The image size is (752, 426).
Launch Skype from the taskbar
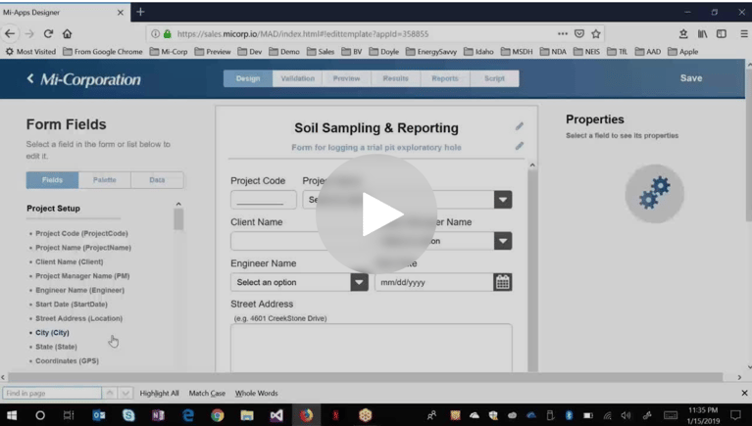tap(128, 415)
